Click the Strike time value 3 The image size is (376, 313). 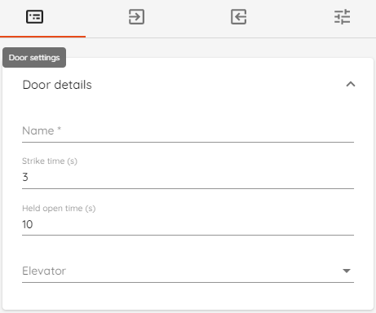tap(25, 177)
